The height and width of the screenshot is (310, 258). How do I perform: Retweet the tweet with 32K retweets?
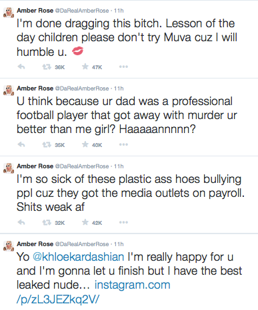tap(47, 222)
